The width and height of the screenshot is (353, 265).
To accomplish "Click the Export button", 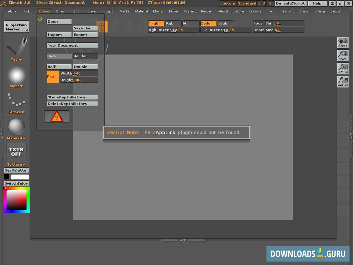I will point(85,35).
